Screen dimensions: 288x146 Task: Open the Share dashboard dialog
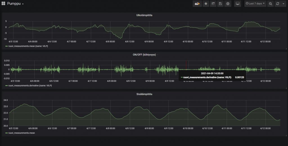tap(213, 4)
